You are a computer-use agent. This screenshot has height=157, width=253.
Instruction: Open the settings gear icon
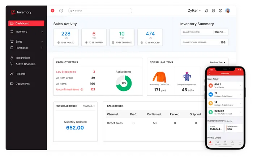(x=214, y=11)
